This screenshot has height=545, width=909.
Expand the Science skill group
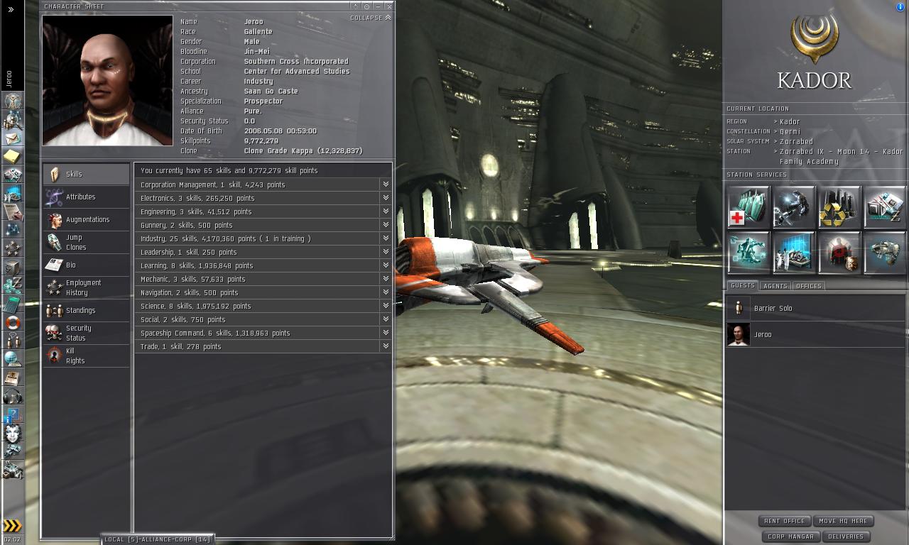386,306
